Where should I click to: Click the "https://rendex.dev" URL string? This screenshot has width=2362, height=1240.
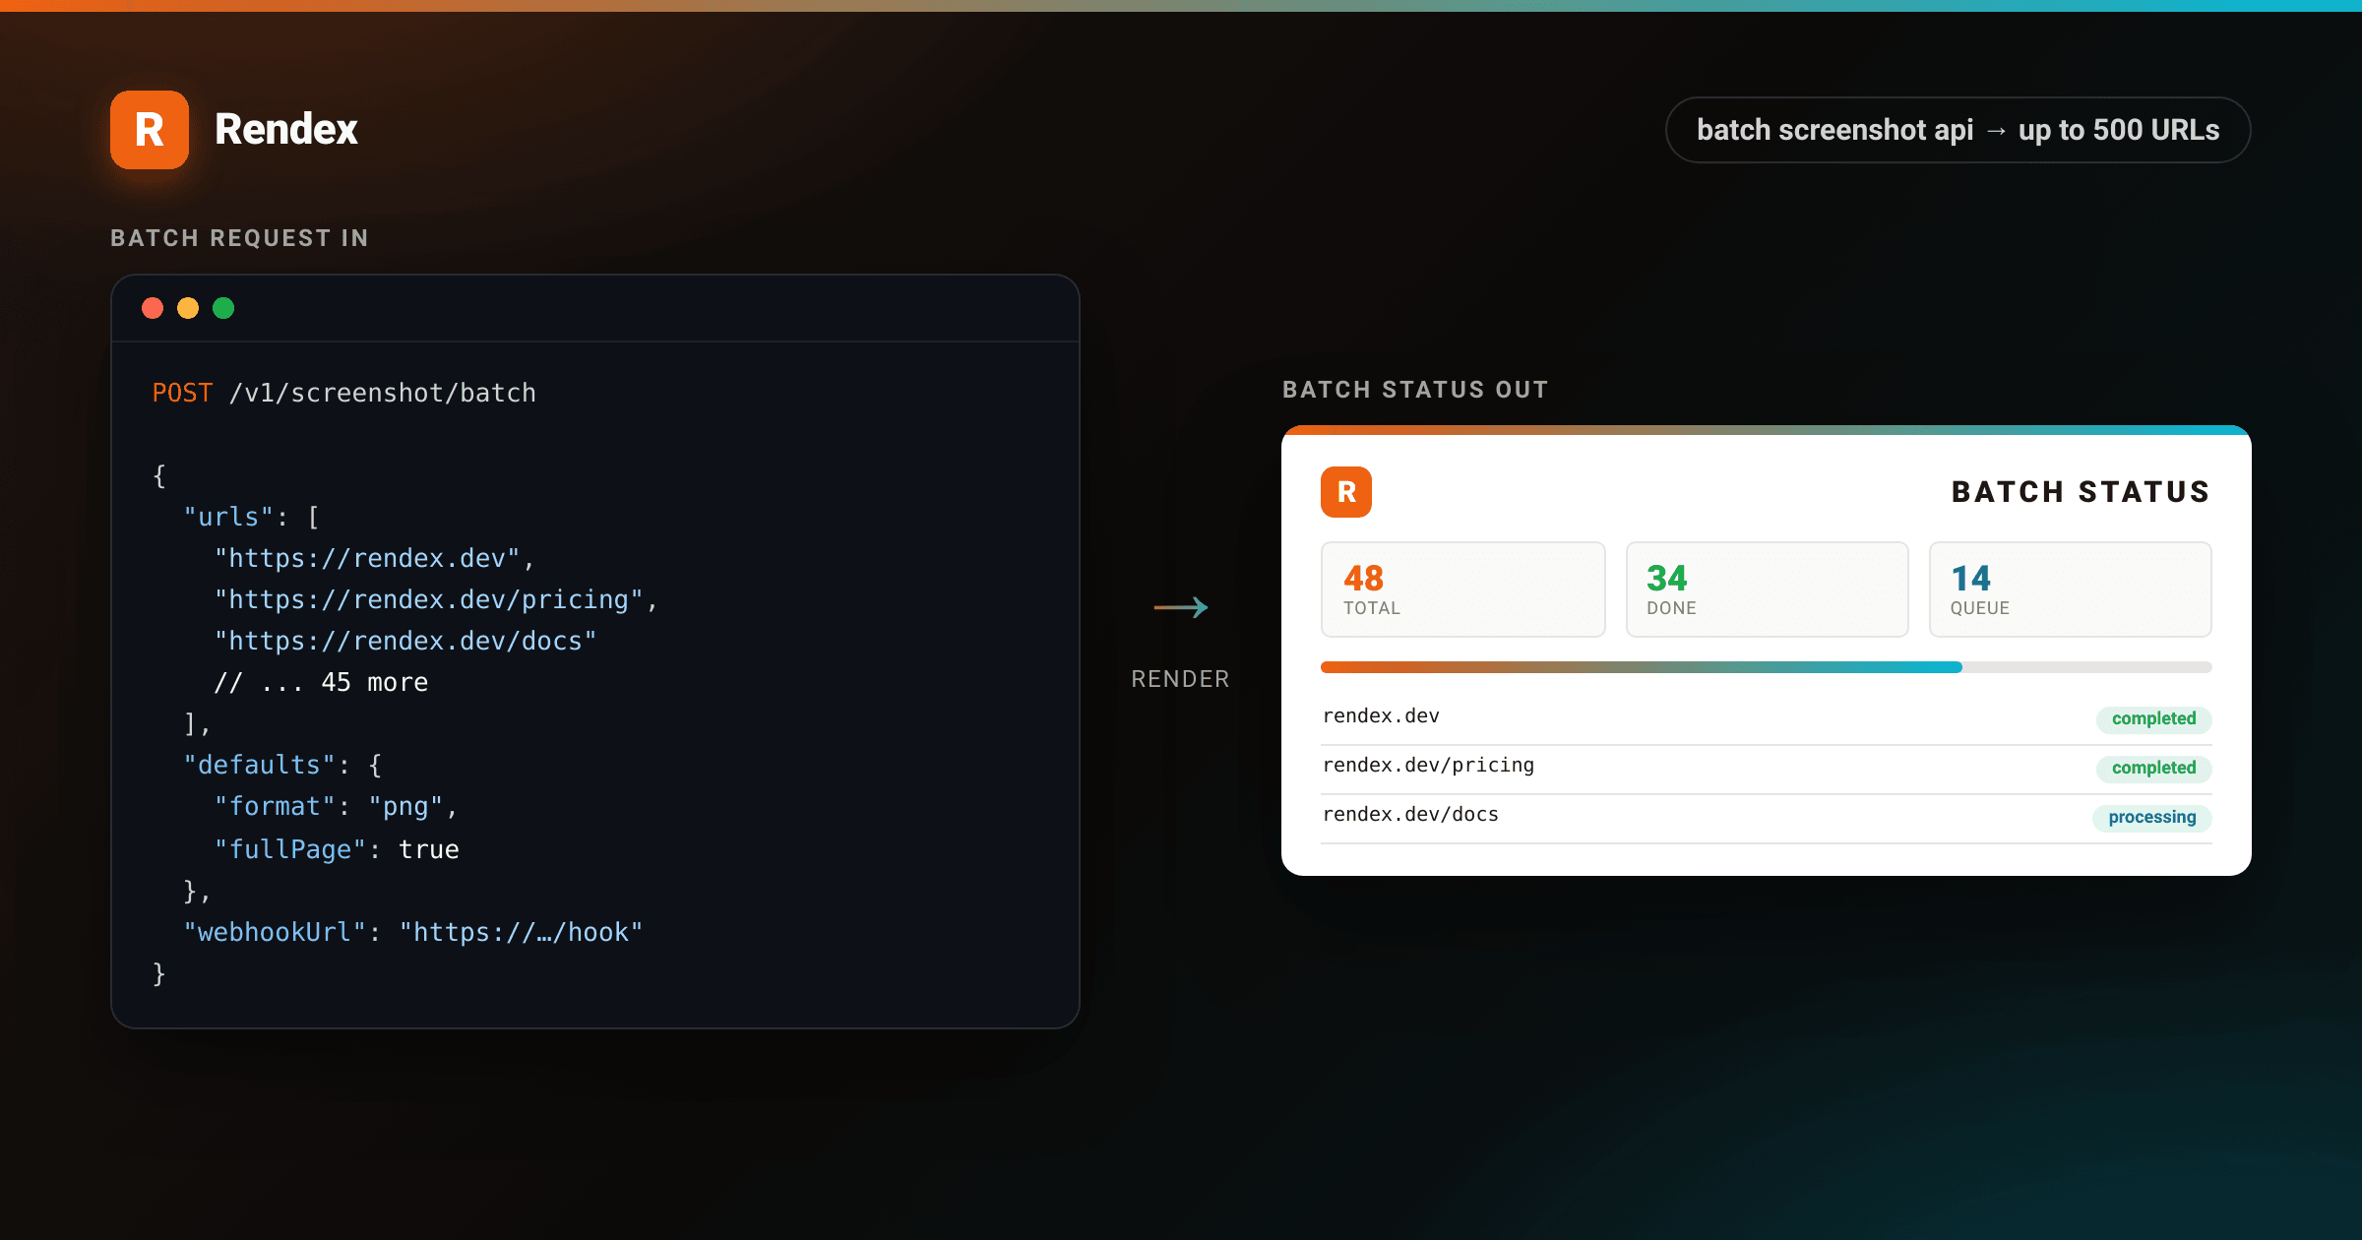367,558
